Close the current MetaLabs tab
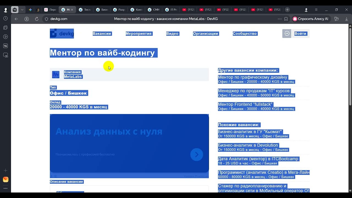352x198 pixels. 72,10
